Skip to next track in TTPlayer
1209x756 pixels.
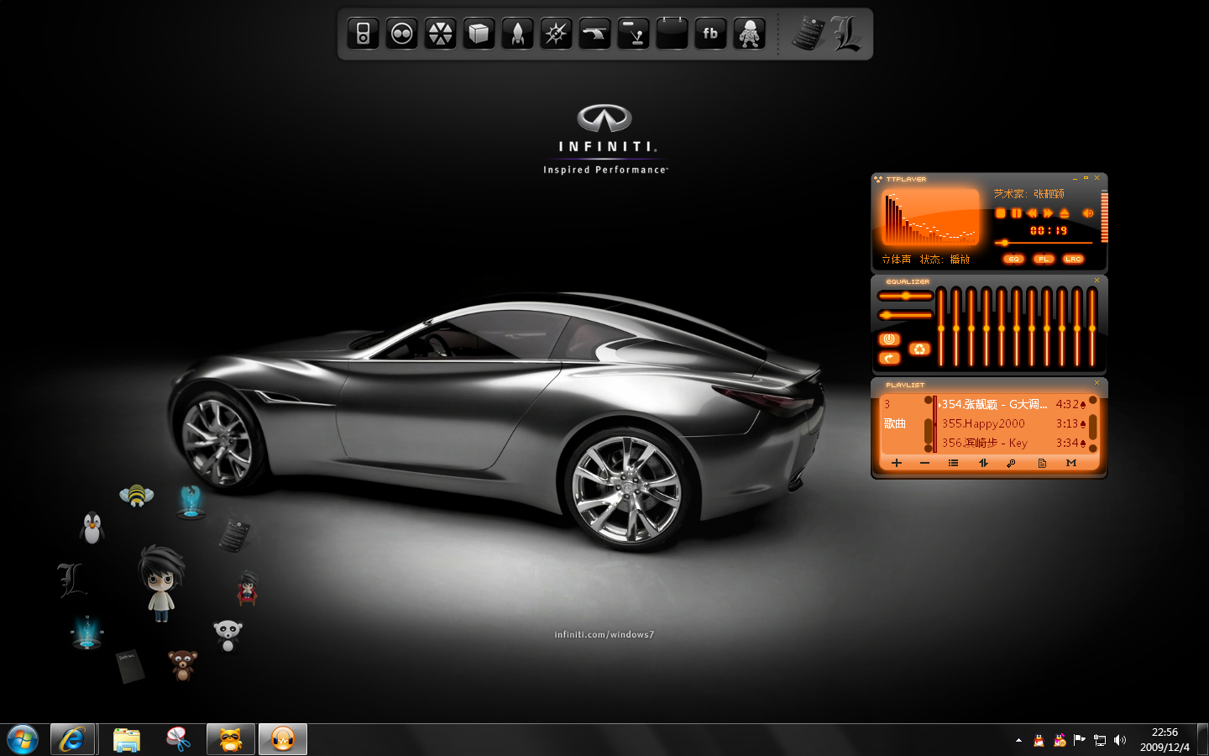click(1048, 213)
